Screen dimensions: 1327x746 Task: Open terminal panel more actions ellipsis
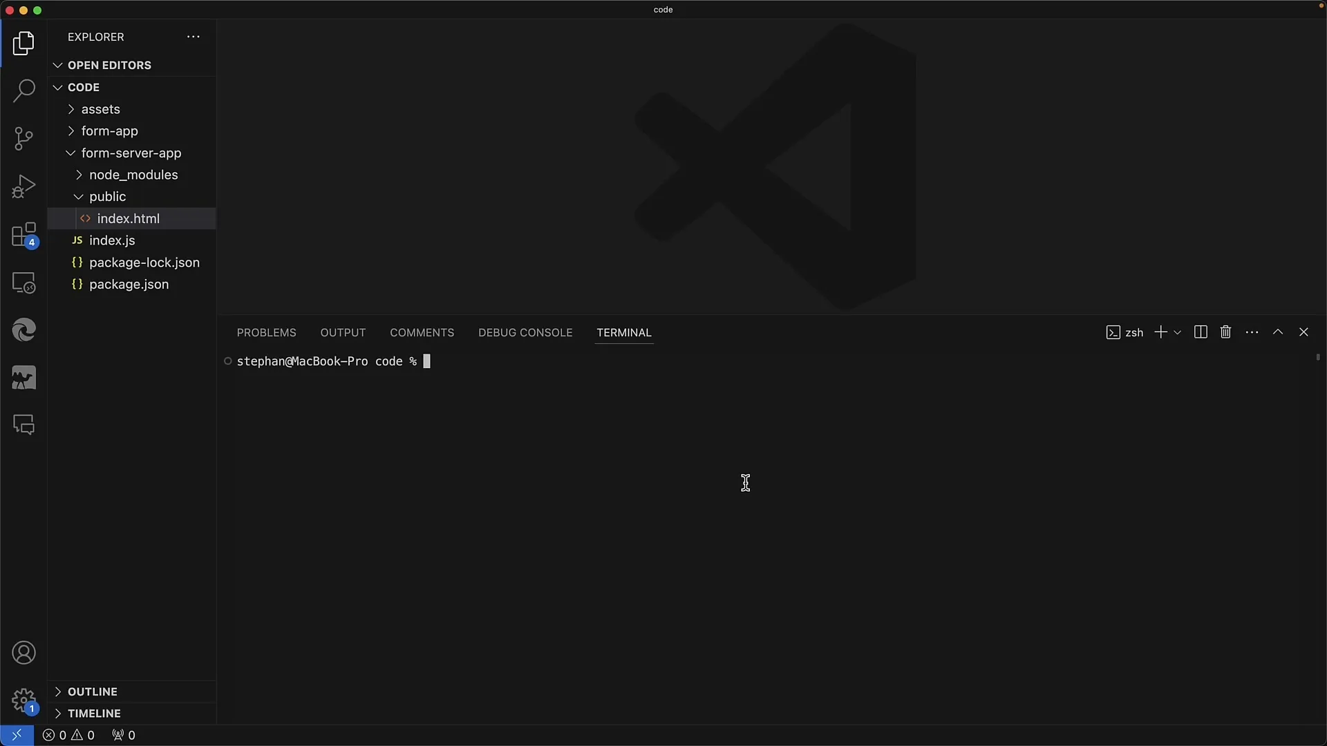tap(1252, 332)
